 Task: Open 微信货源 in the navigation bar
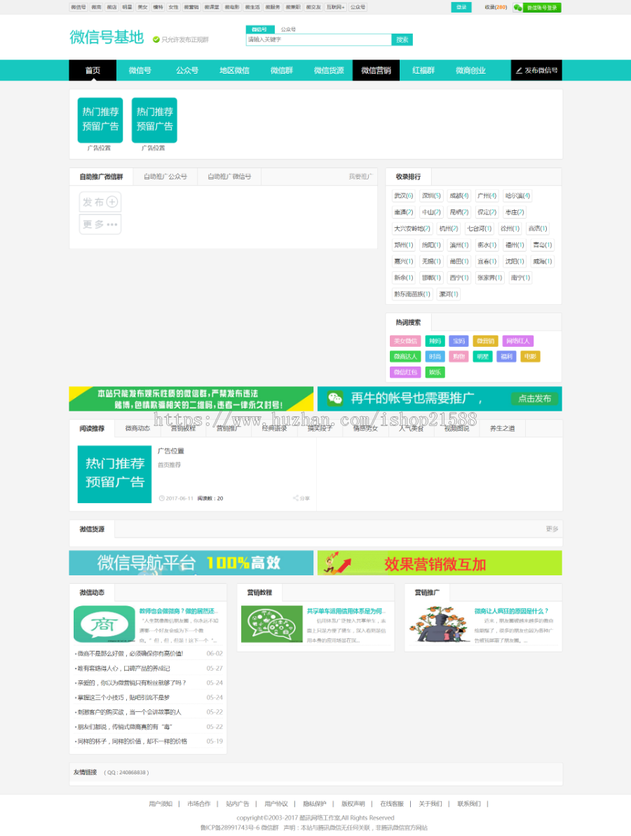click(x=329, y=70)
